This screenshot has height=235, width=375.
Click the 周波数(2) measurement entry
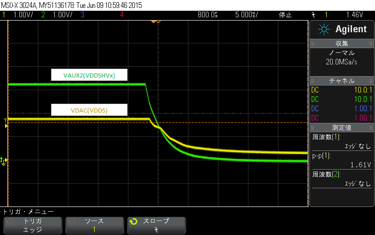(342, 179)
